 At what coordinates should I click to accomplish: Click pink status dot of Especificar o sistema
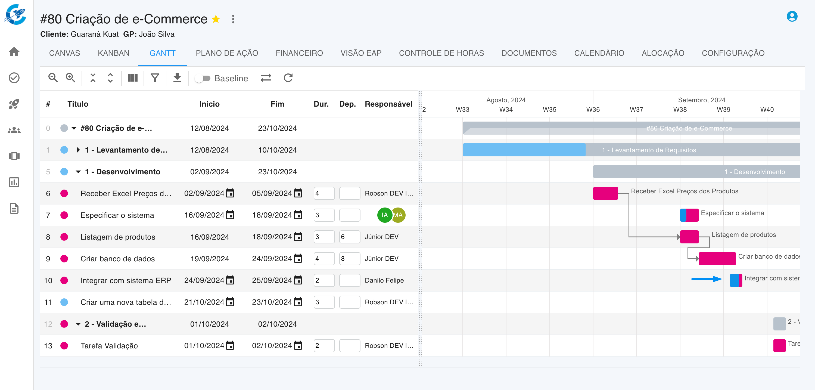point(64,215)
